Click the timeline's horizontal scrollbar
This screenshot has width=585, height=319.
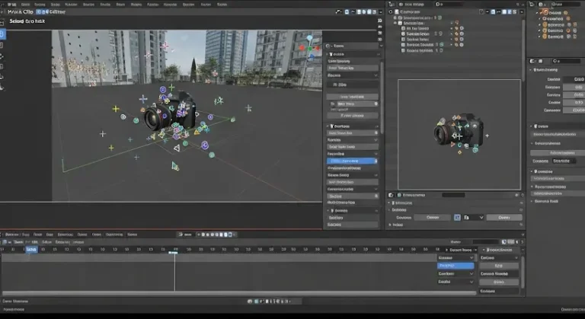point(238,293)
